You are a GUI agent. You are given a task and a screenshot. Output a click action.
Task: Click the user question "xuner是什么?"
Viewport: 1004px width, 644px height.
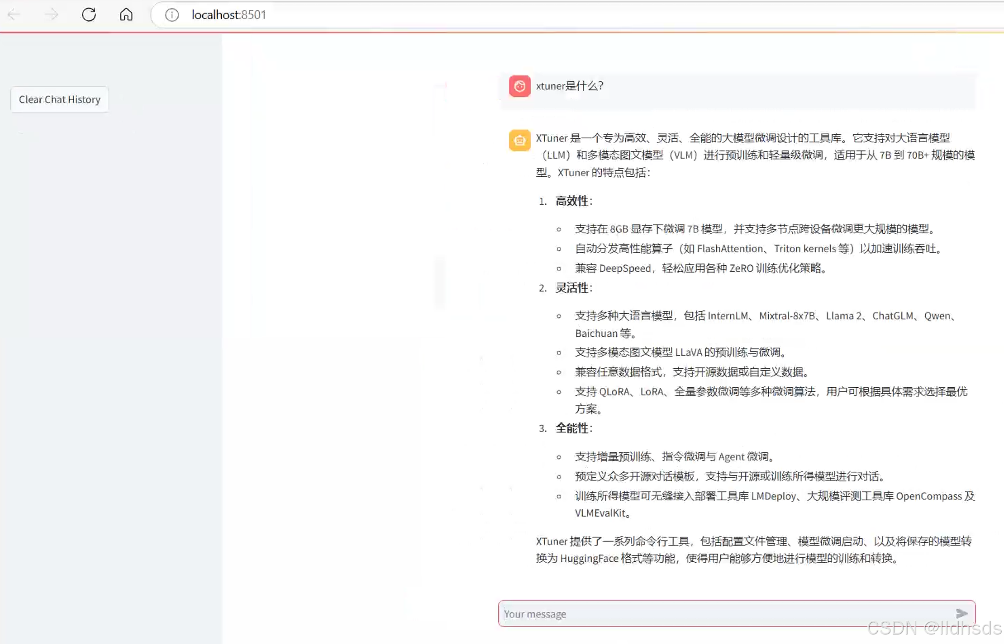pos(570,86)
